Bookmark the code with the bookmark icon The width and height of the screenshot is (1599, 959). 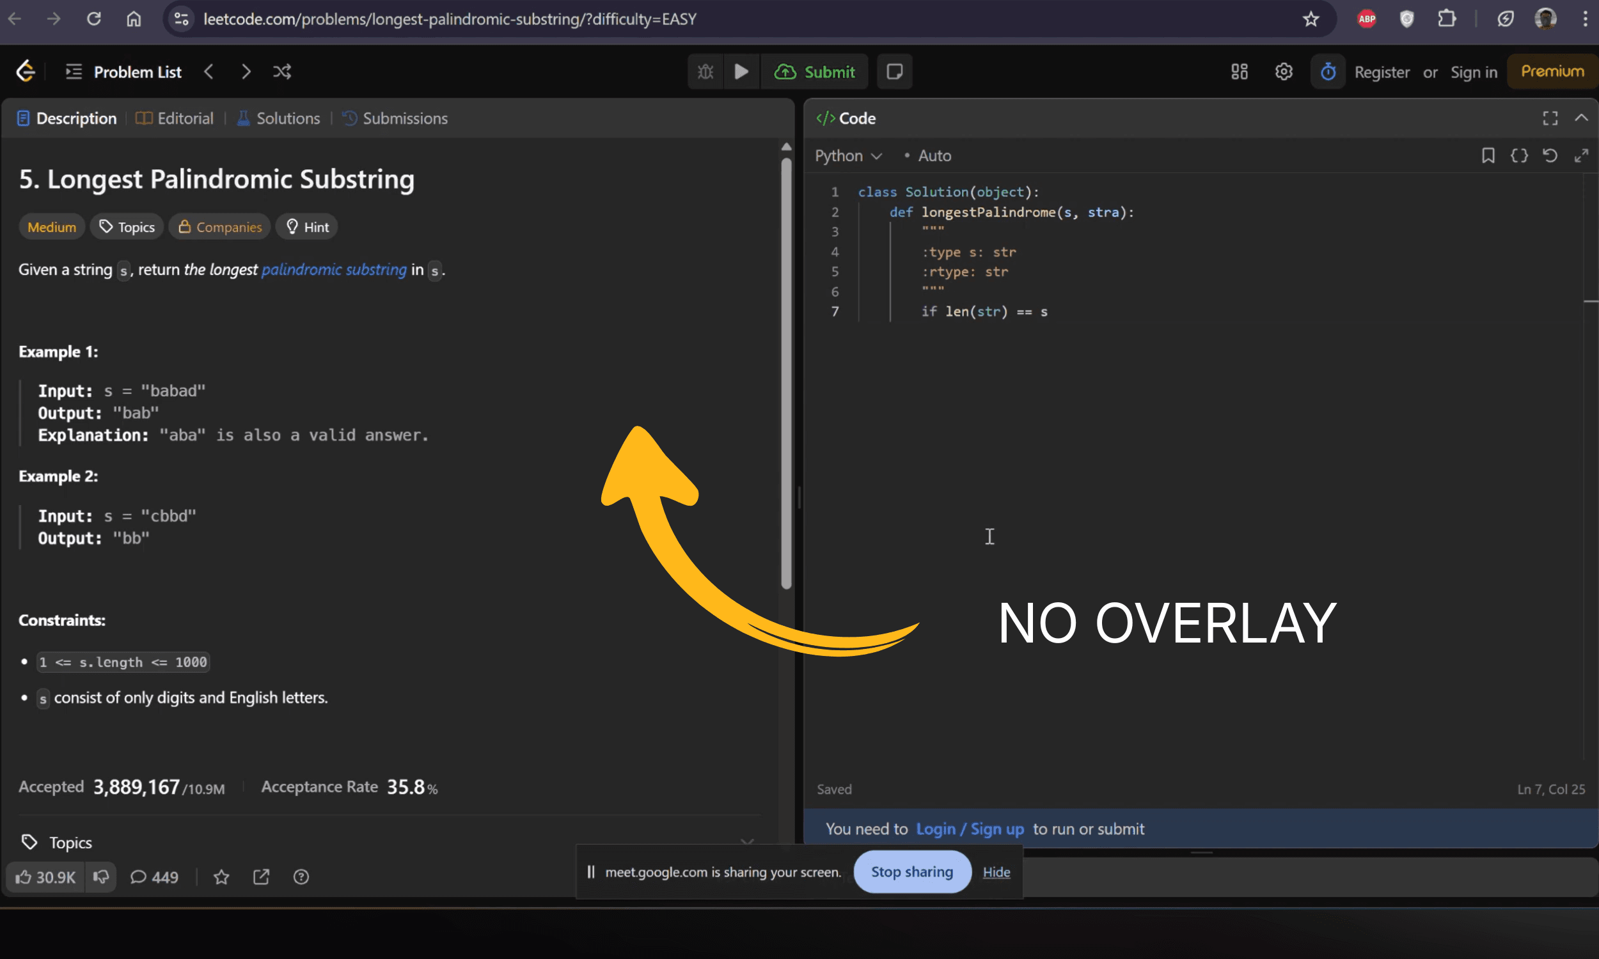pyautogui.click(x=1488, y=156)
